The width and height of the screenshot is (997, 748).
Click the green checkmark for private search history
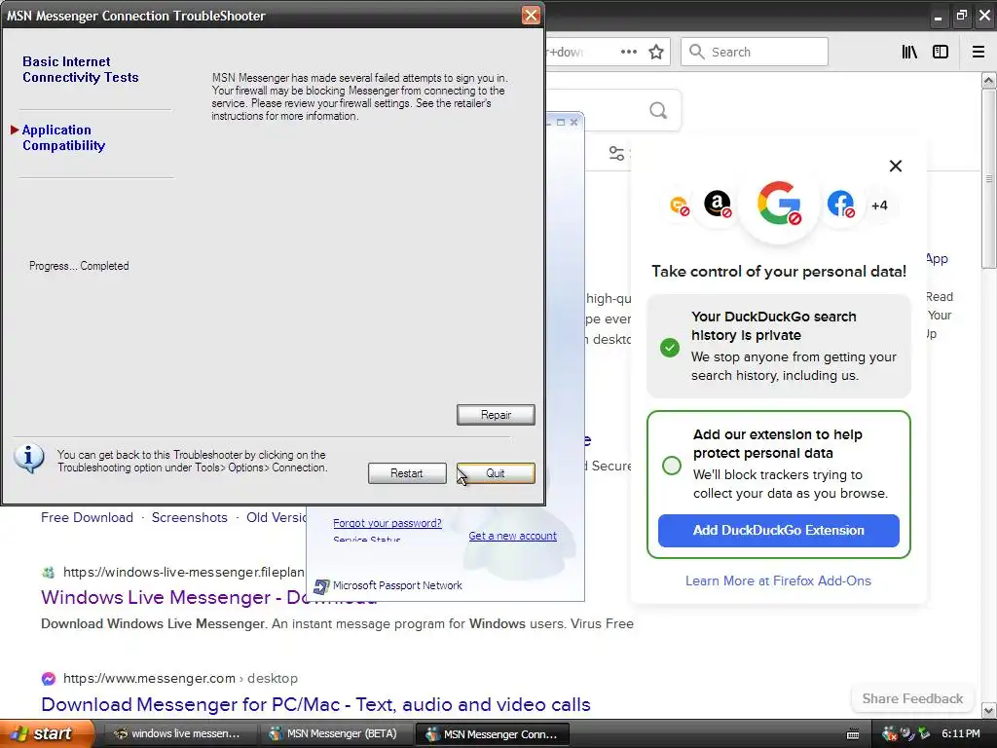pyautogui.click(x=670, y=348)
